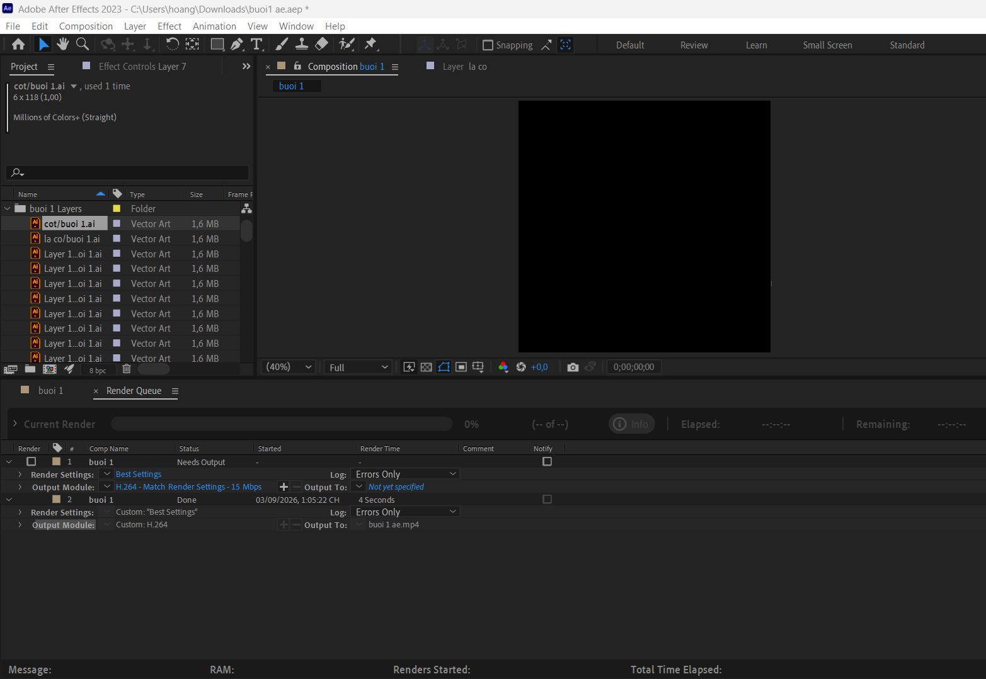Select the Rotation tool

[x=172, y=44]
